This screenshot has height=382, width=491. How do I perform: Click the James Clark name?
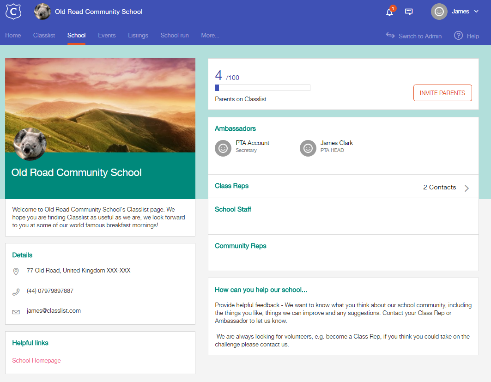tap(337, 143)
